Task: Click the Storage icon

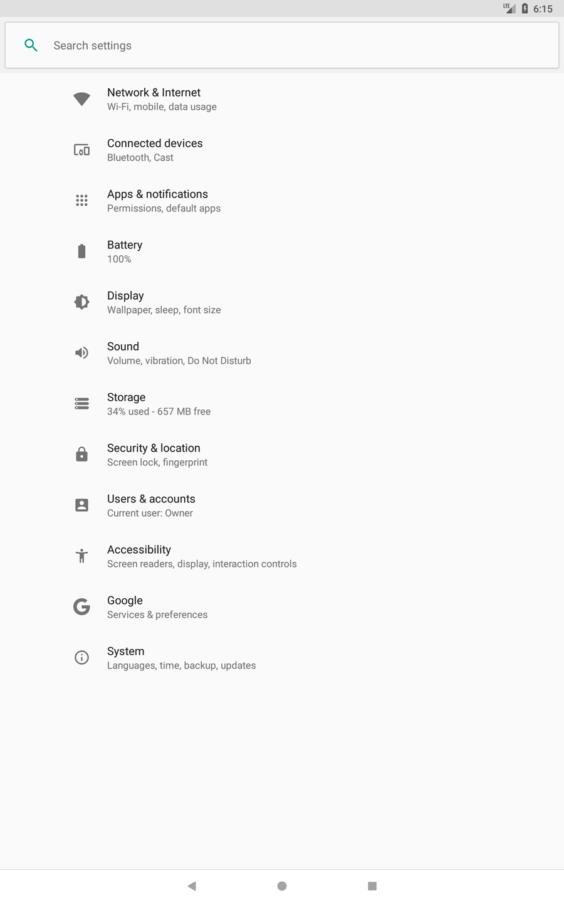Action: coord(81,403)
